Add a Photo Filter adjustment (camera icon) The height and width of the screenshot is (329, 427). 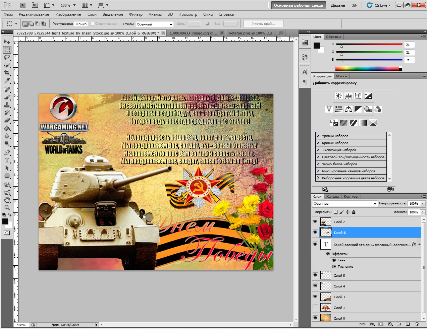tap(368, 109)
